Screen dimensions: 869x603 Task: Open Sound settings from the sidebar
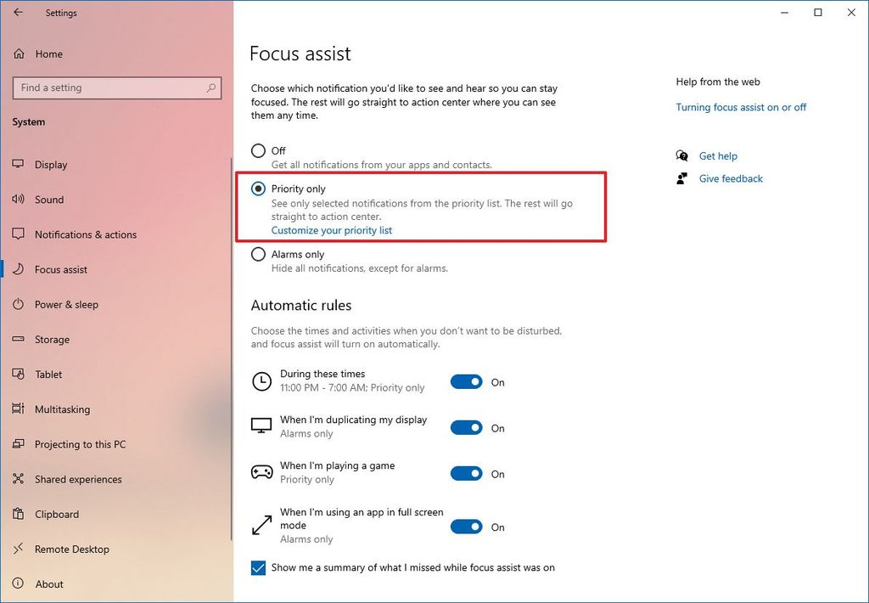click(x=19, y=200)
